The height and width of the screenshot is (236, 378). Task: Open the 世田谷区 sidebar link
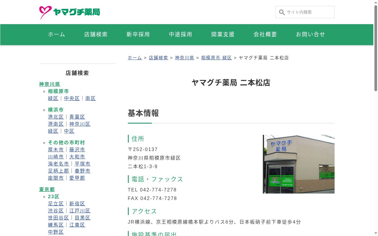[x=58, y=218]
